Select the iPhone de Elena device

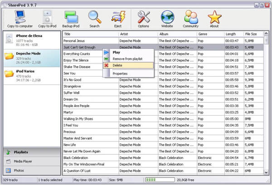click(32, 40)
